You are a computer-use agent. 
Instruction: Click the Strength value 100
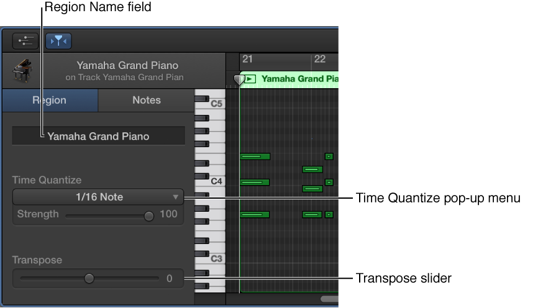(x=168, y=214)
